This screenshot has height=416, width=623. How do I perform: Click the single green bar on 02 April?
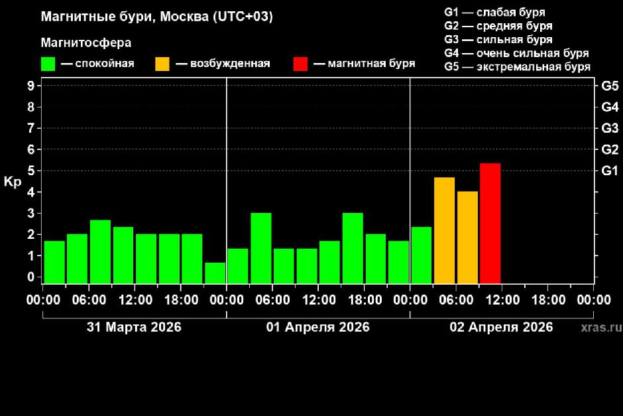point(422,254)
